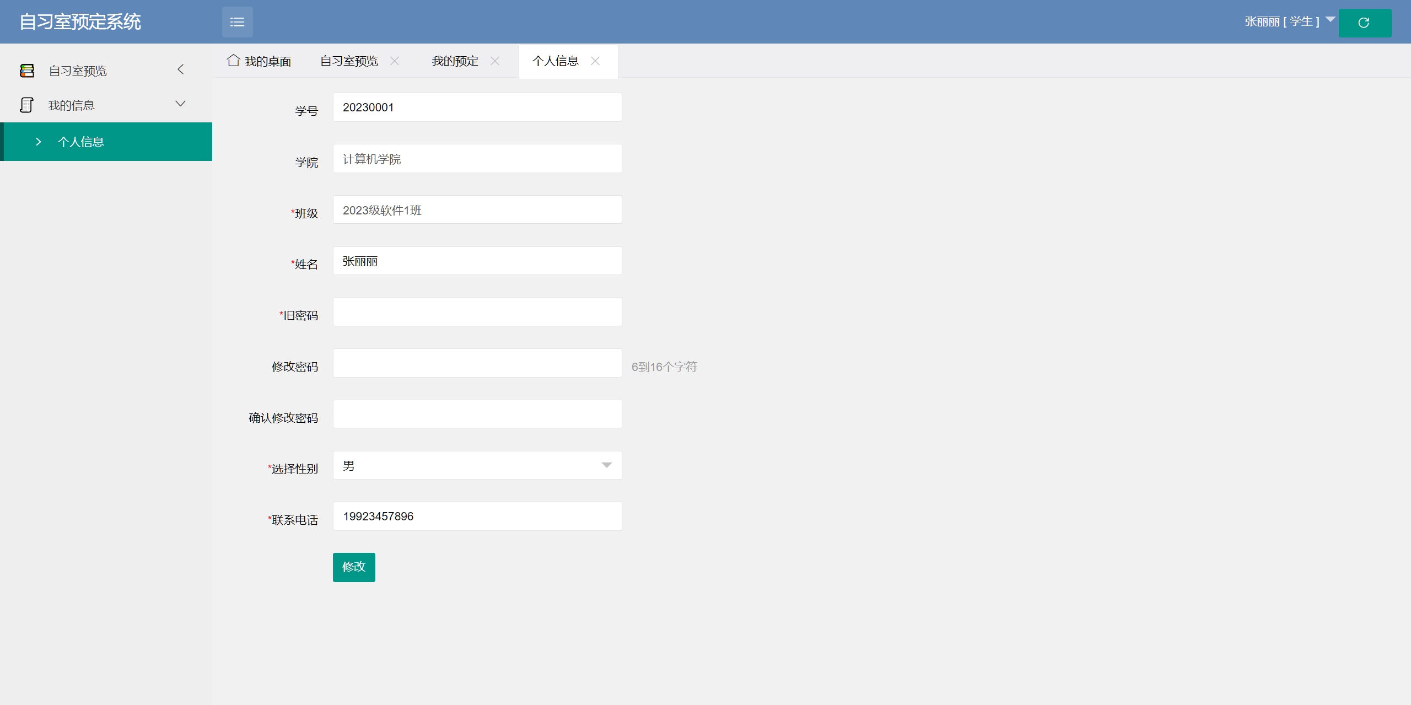Click the 学院 field showing 计算机学院
Viewport: 1411px width, 705px height.
pyautogui.click(x=477, y=158)
